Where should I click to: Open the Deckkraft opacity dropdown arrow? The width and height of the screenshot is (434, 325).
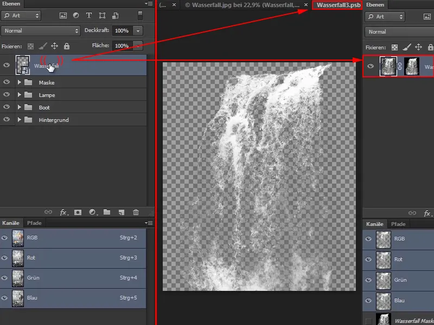pos(138,31)
